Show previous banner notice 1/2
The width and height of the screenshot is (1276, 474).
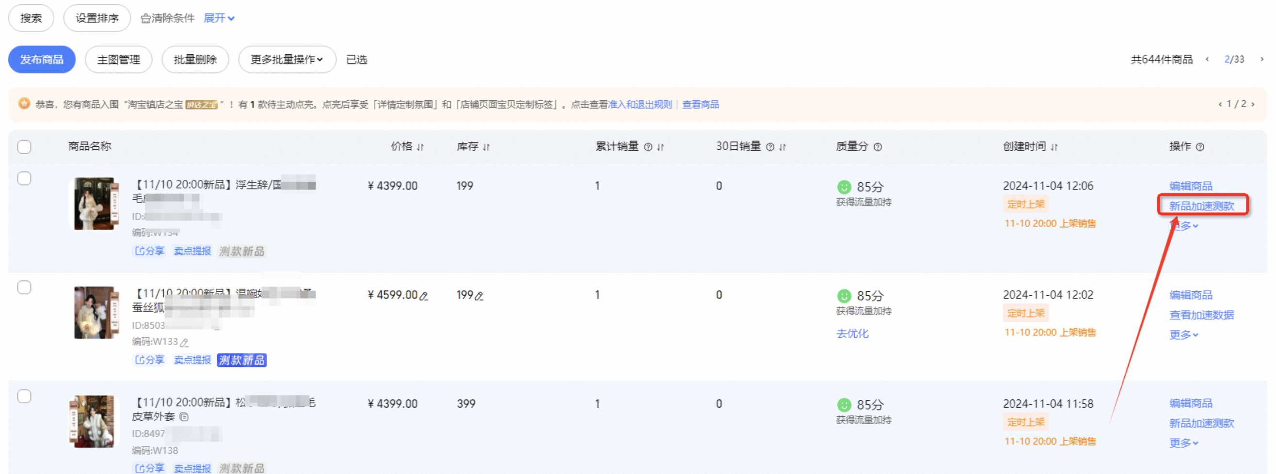point(1220,105)
